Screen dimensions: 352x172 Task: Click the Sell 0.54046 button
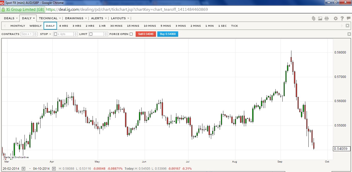click(x=146, y=34)
